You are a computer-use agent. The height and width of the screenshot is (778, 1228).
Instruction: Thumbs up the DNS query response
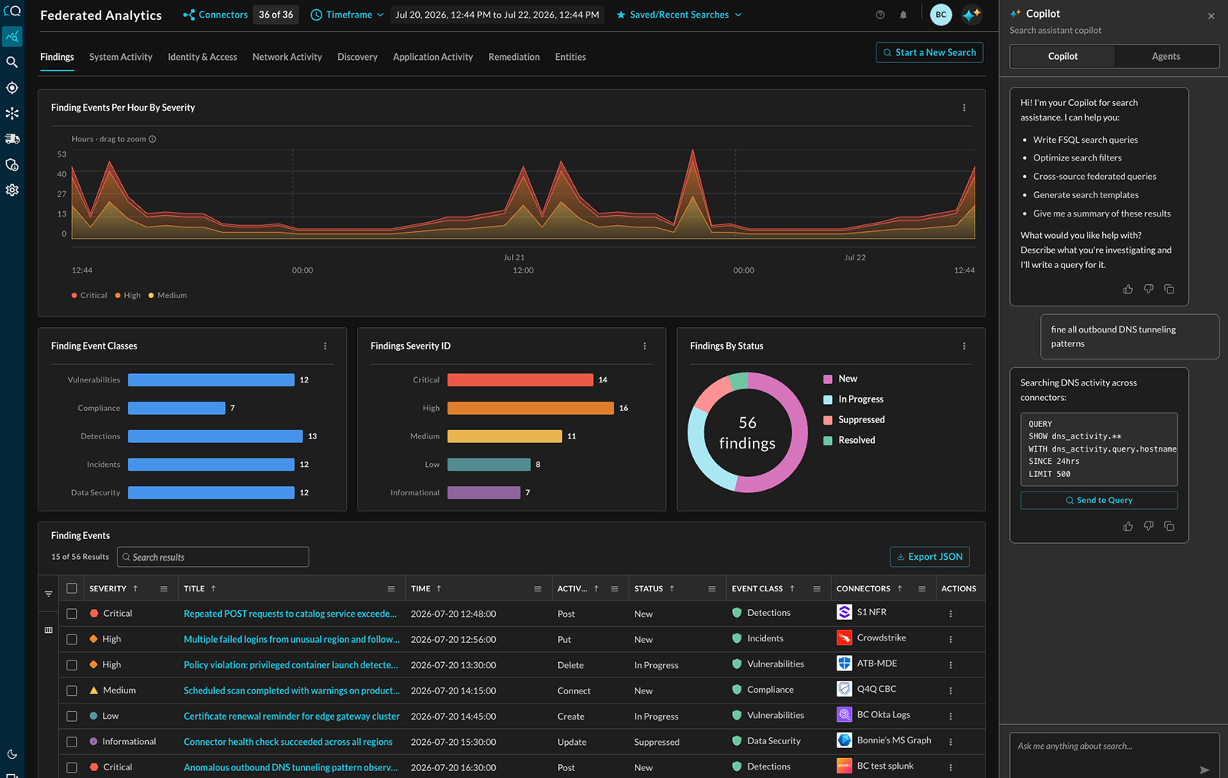tap(1127, 526)
